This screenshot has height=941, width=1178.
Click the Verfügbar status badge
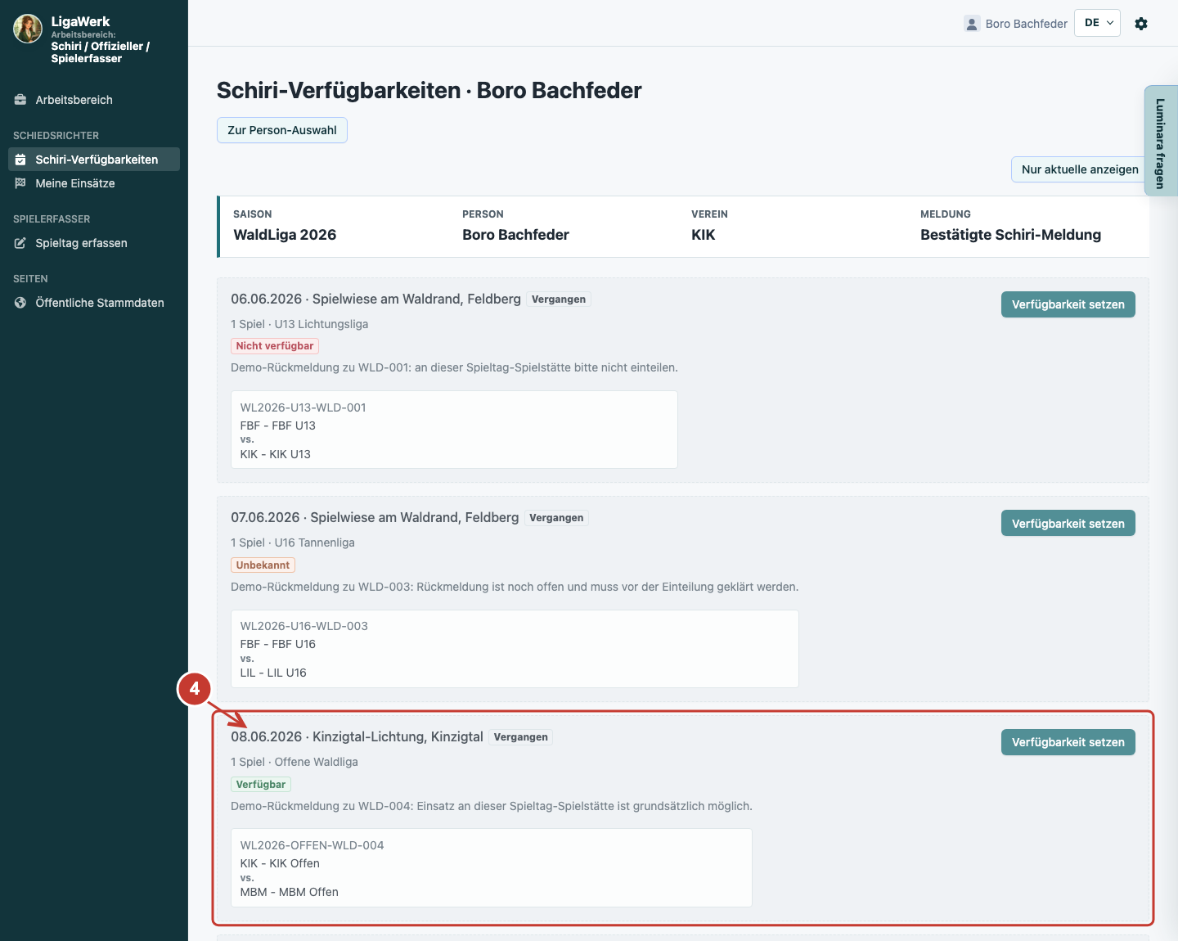click(261, 784)
